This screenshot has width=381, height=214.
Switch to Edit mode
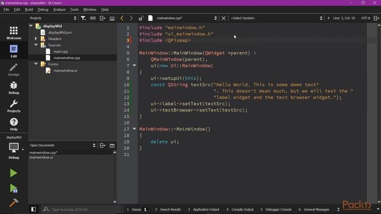pos(14,51)
